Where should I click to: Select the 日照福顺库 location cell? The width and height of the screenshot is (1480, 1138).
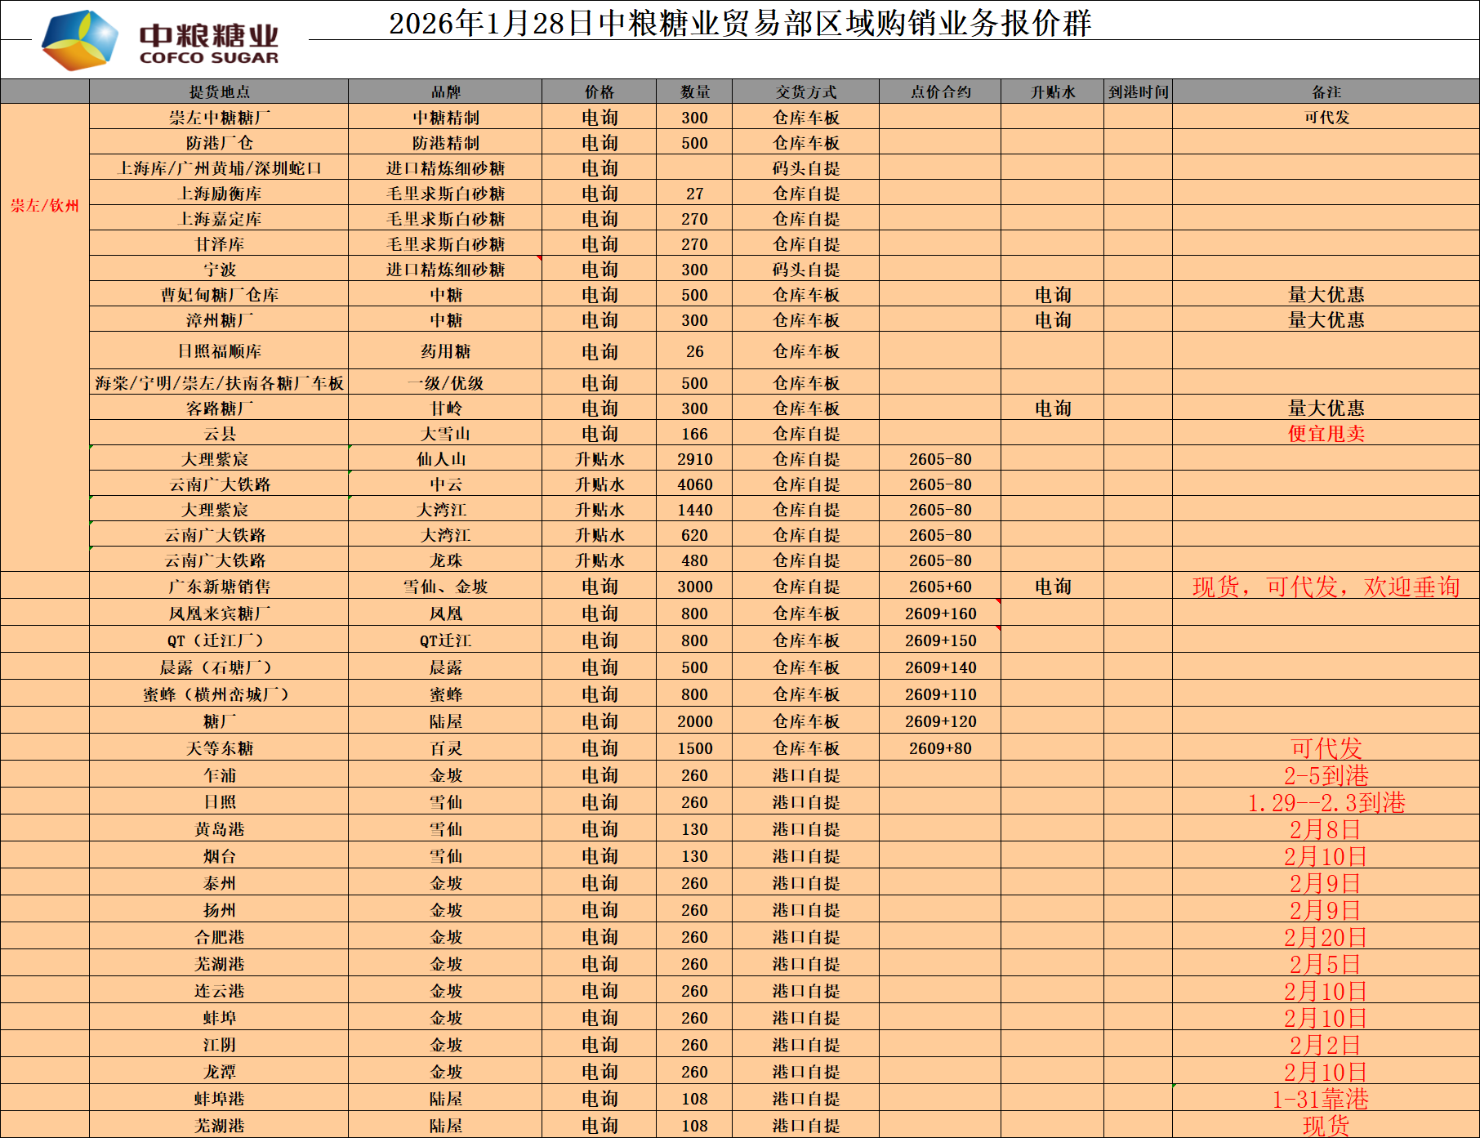pos(219,351)
